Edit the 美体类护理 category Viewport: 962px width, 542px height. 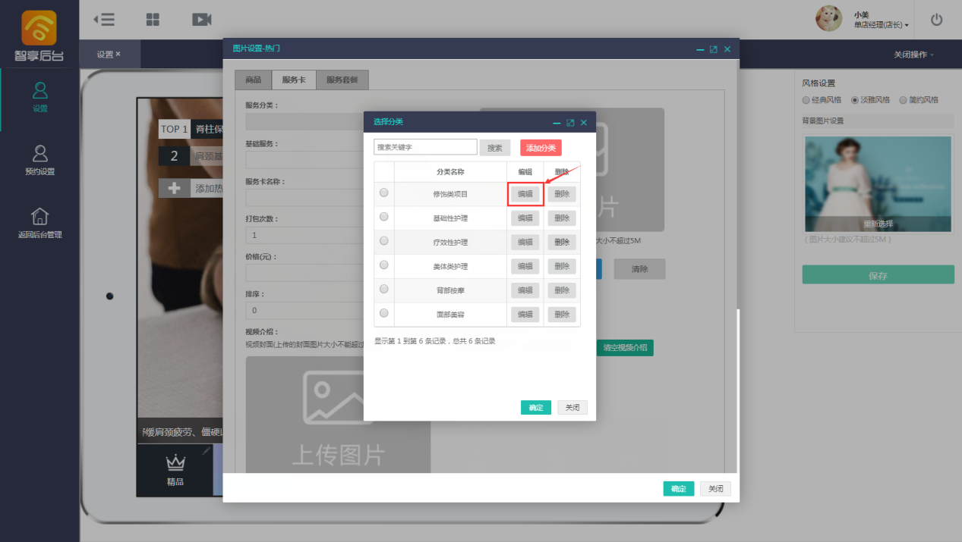(525, 267)
